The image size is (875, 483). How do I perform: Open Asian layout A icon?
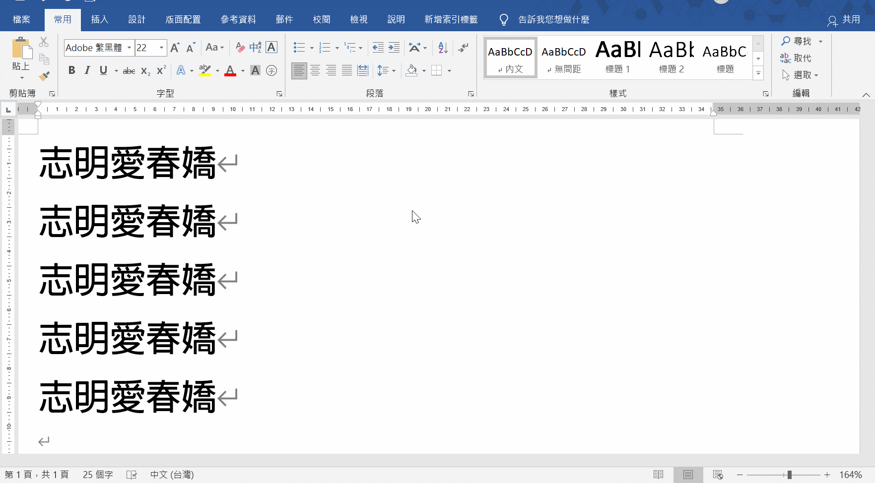click(x=414, y=48)
